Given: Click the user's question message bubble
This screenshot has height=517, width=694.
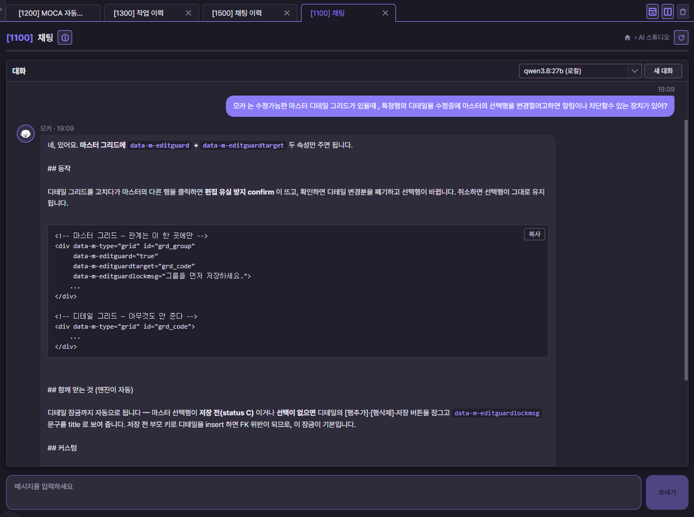Looking at the screenshot, I should [450, 106].
